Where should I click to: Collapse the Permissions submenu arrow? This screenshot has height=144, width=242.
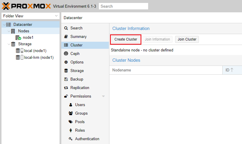click(103, 96)
